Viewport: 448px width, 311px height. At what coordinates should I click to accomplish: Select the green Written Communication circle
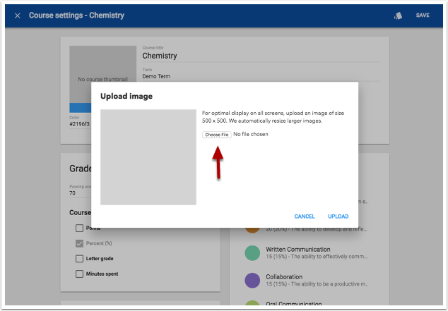click(252, 253)
